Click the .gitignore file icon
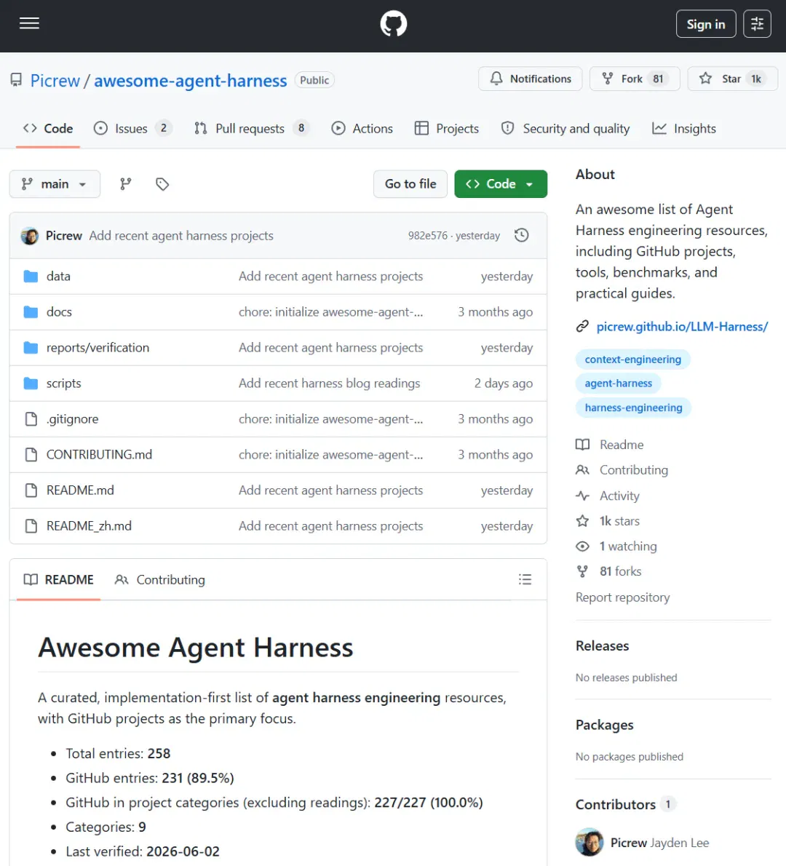 pyautogui.click(x=31, y=418)
